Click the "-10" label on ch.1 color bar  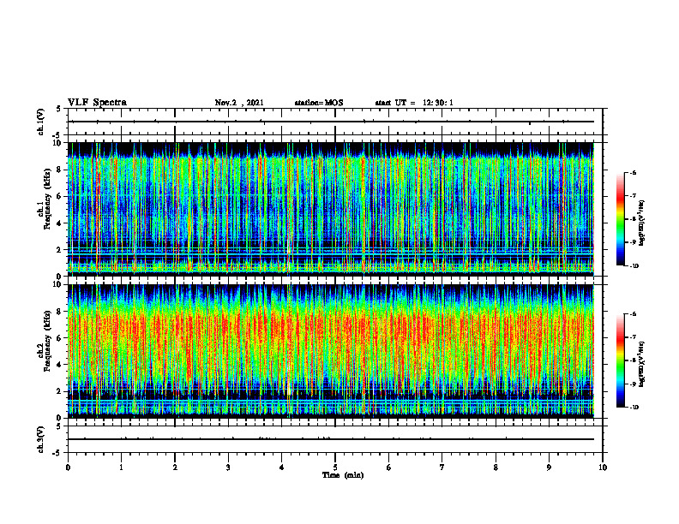[x=634, y=266]
